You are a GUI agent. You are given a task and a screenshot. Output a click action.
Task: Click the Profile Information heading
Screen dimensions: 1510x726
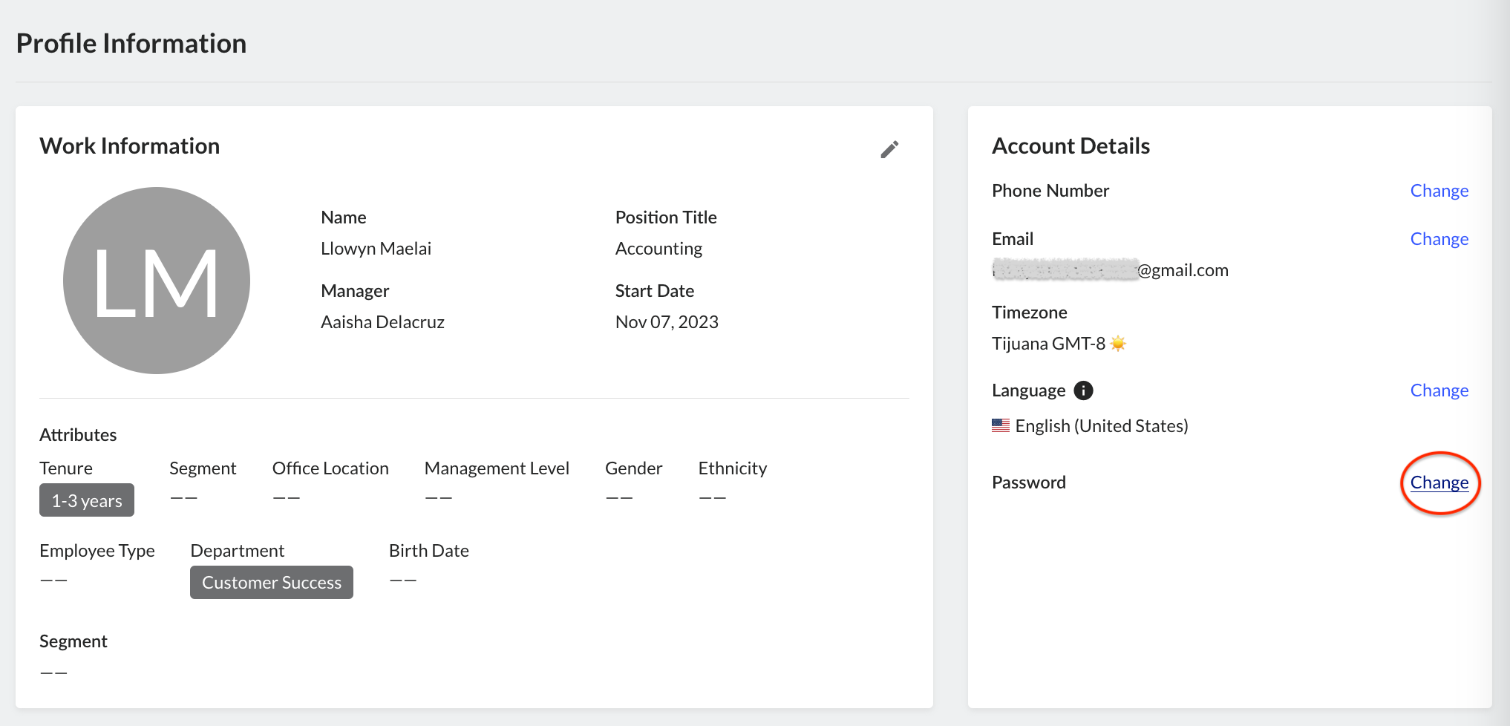tap(131, 43)
